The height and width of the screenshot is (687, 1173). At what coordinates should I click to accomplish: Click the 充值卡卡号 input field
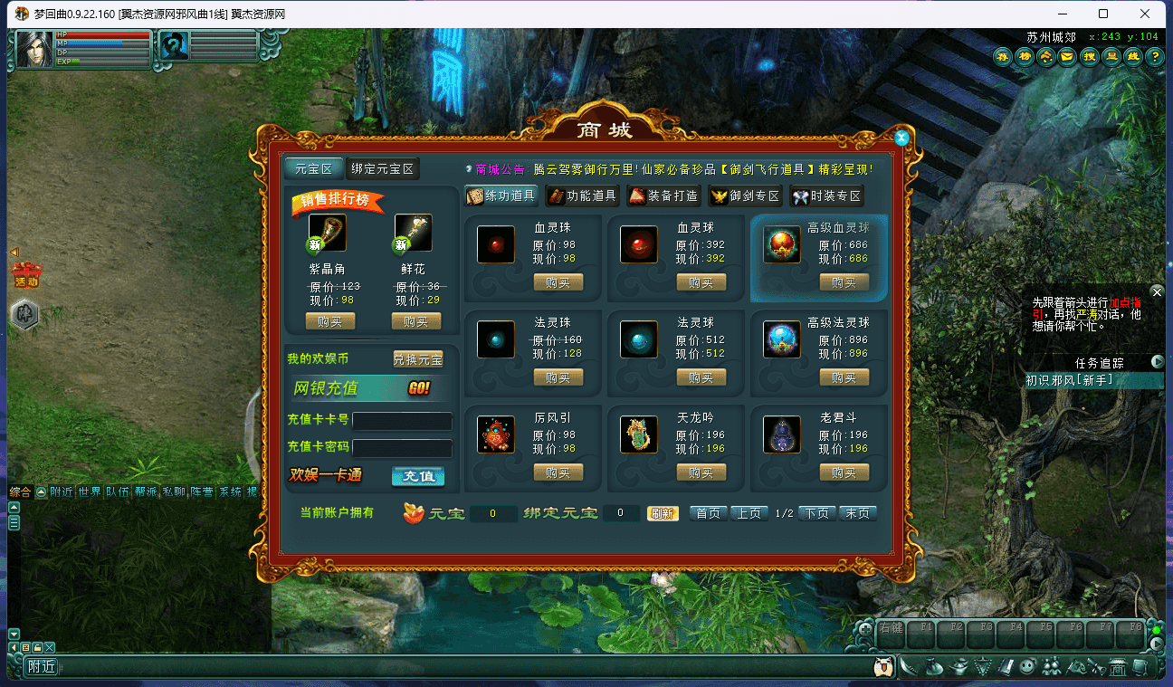402,421
